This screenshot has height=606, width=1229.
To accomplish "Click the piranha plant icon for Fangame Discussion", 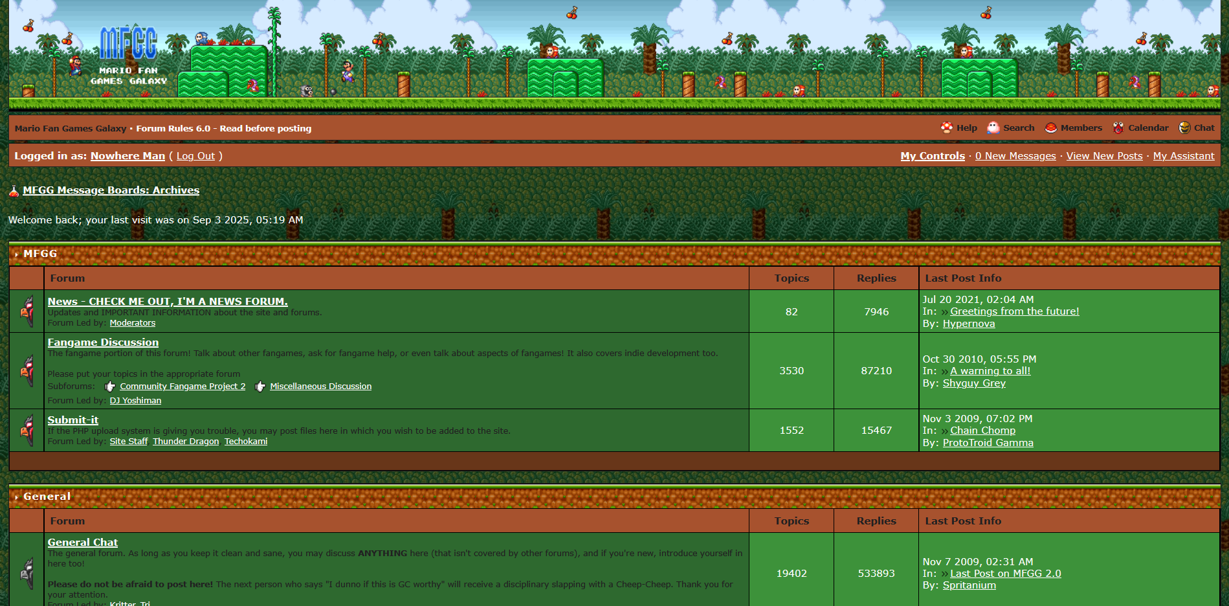I will click(x=27, y=371).
